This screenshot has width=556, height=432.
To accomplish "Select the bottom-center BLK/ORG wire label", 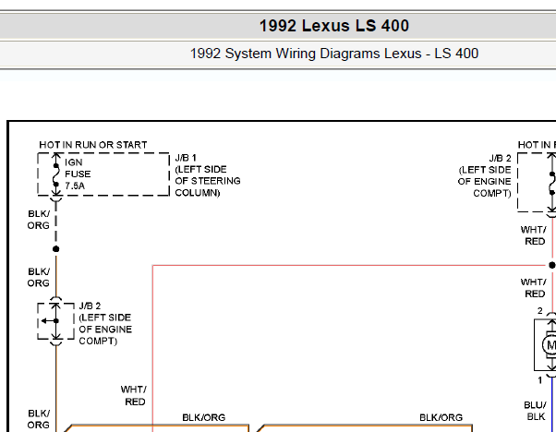I will tap(204, 418).
